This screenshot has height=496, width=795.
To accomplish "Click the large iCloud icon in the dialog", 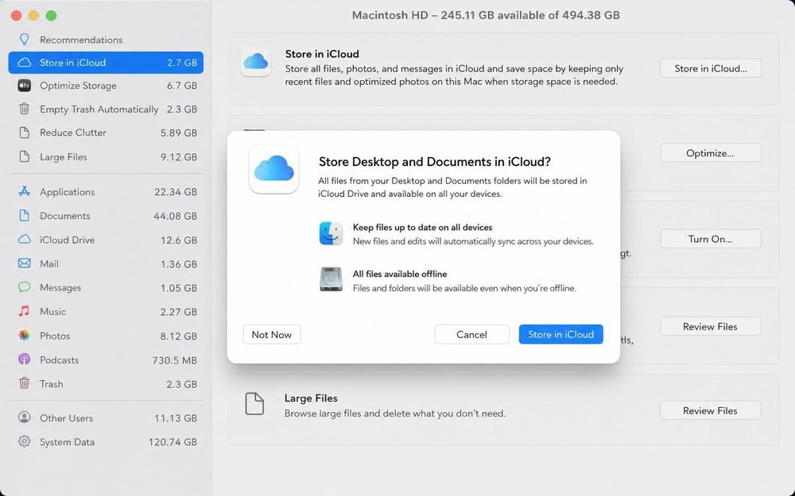I will 273,169.
